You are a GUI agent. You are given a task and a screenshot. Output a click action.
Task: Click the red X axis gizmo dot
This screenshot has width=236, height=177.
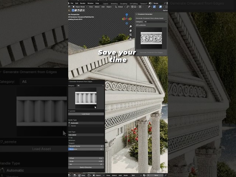pos(124,19)
